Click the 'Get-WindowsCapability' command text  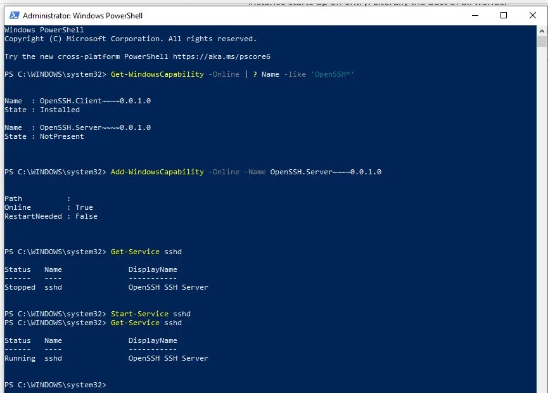pyautogui.click(x=157, y=74)
